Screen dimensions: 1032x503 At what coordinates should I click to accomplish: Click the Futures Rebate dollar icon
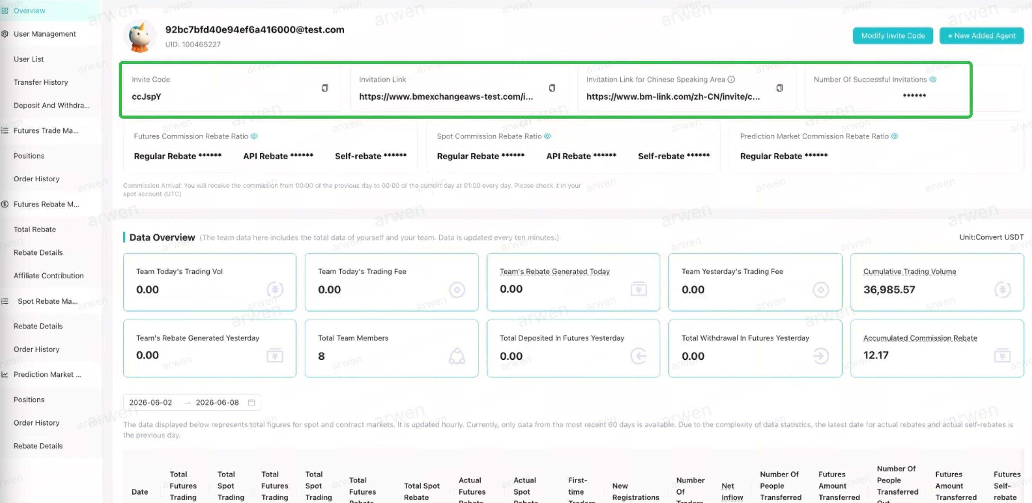click(x=5, y=204)
